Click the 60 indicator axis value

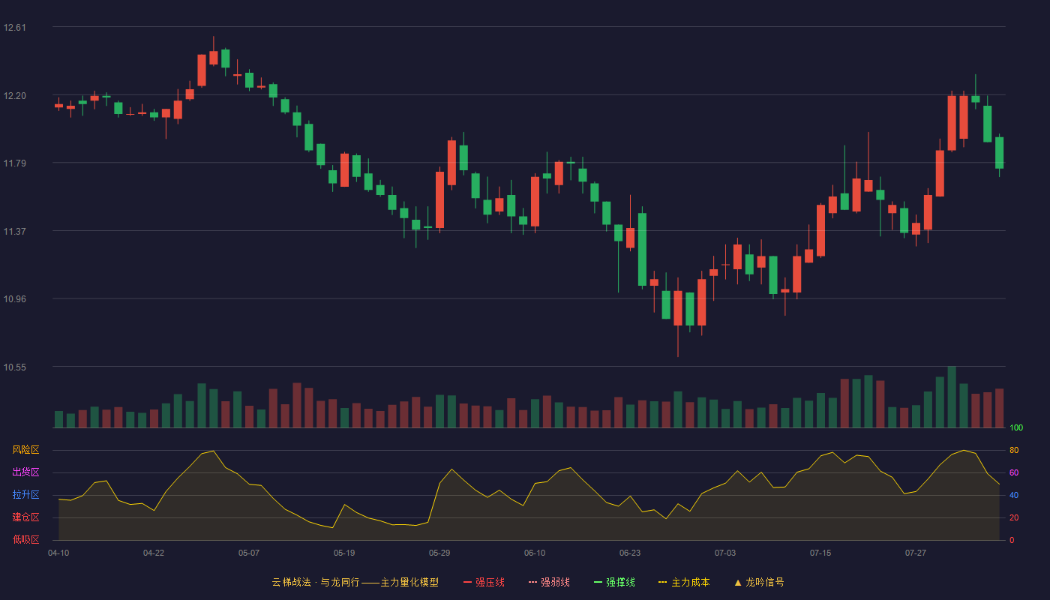1014,473
